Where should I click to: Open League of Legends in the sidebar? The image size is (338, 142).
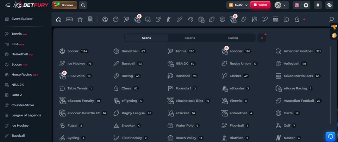(23, 115)
